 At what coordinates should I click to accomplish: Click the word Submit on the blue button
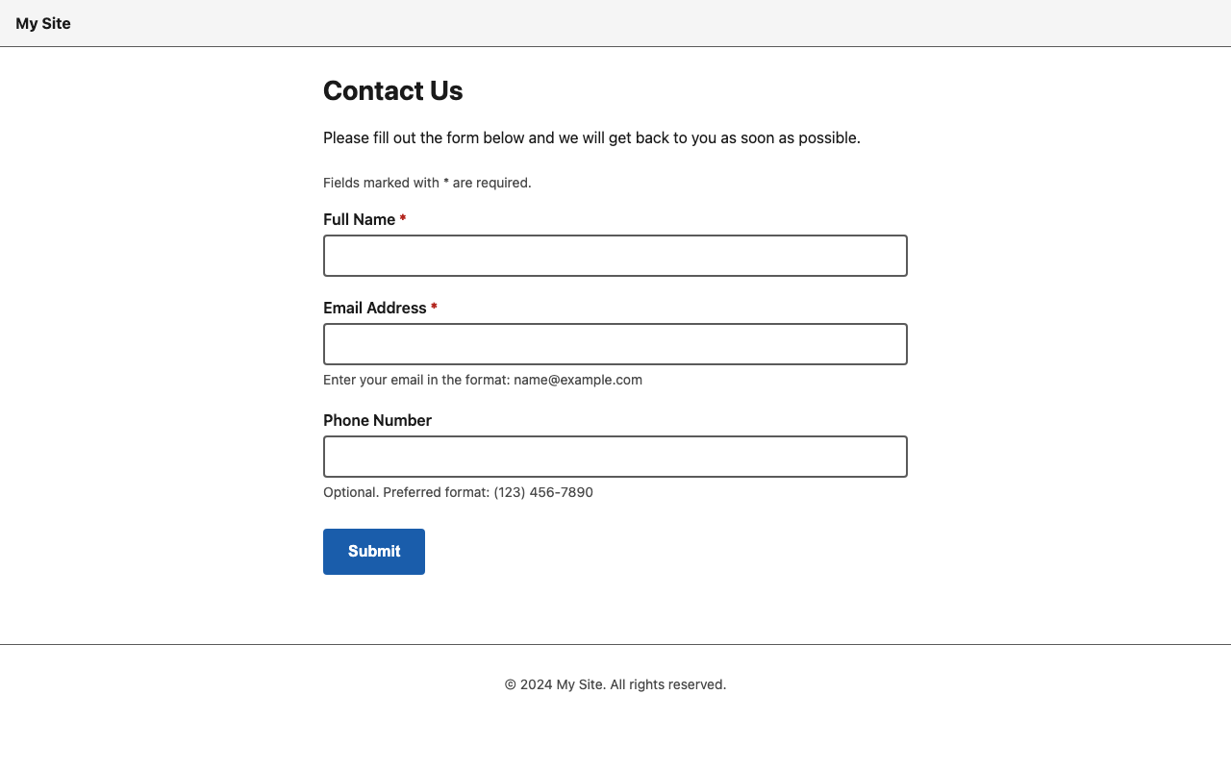373,551
